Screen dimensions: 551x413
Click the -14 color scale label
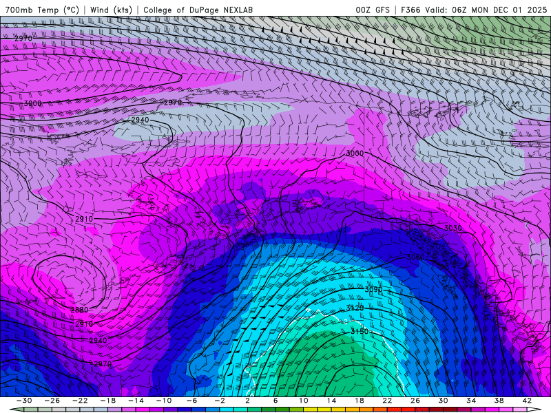click(x=136, y=401)
